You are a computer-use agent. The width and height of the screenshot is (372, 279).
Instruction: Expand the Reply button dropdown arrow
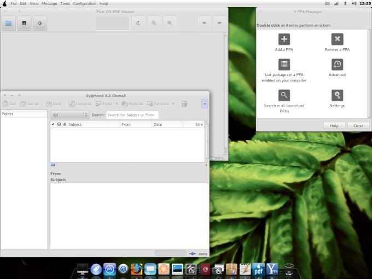point(117,103)
